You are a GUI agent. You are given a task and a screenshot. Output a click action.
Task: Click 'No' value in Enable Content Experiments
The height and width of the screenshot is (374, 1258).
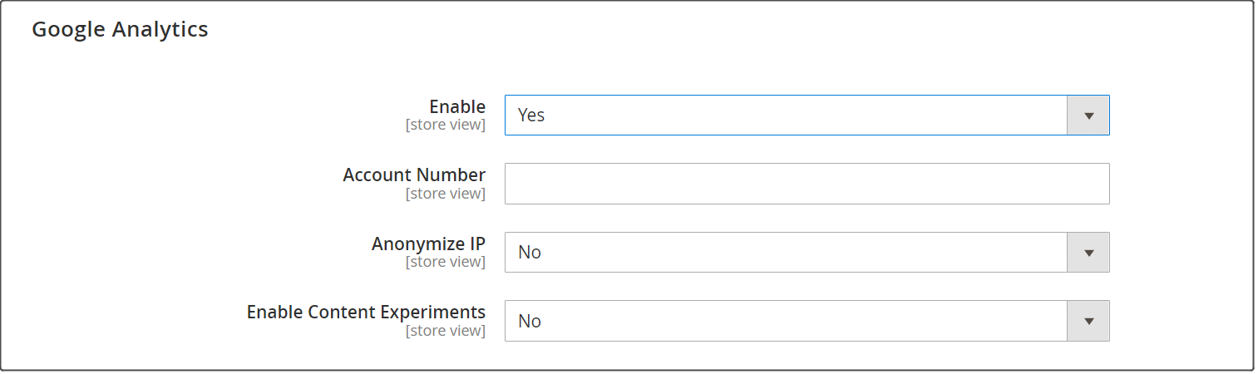tap(530, 322)
